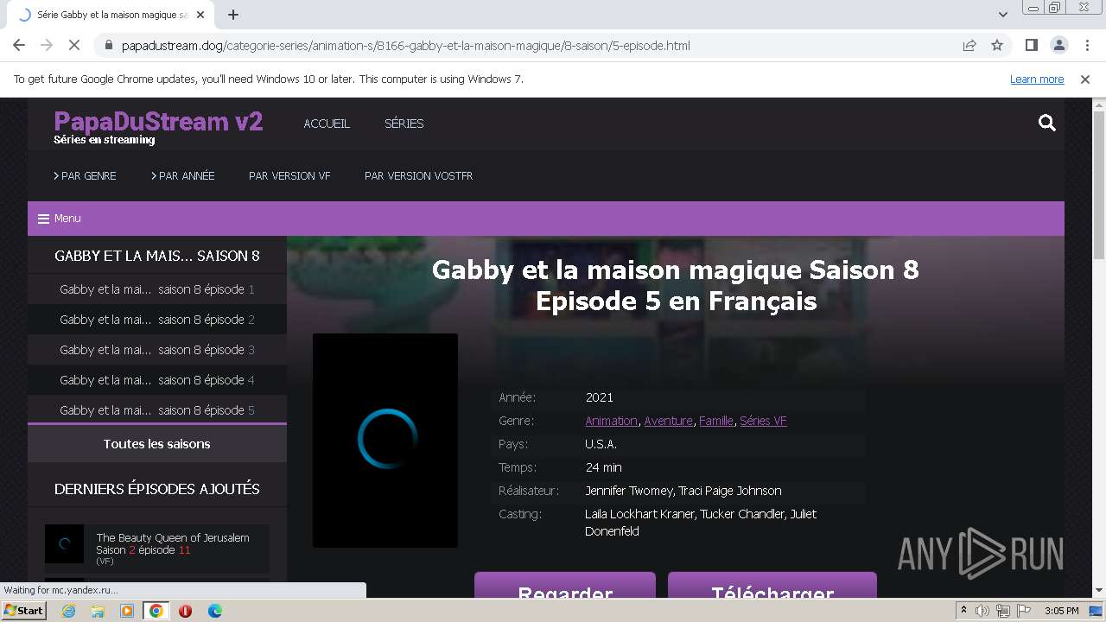Open a new browser tab with plus
The width and height of the screenshot is (1106, 622).
[232, 15]
